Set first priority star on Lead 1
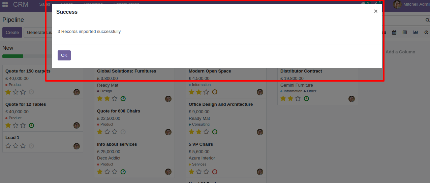 click(x=8, y=146)
